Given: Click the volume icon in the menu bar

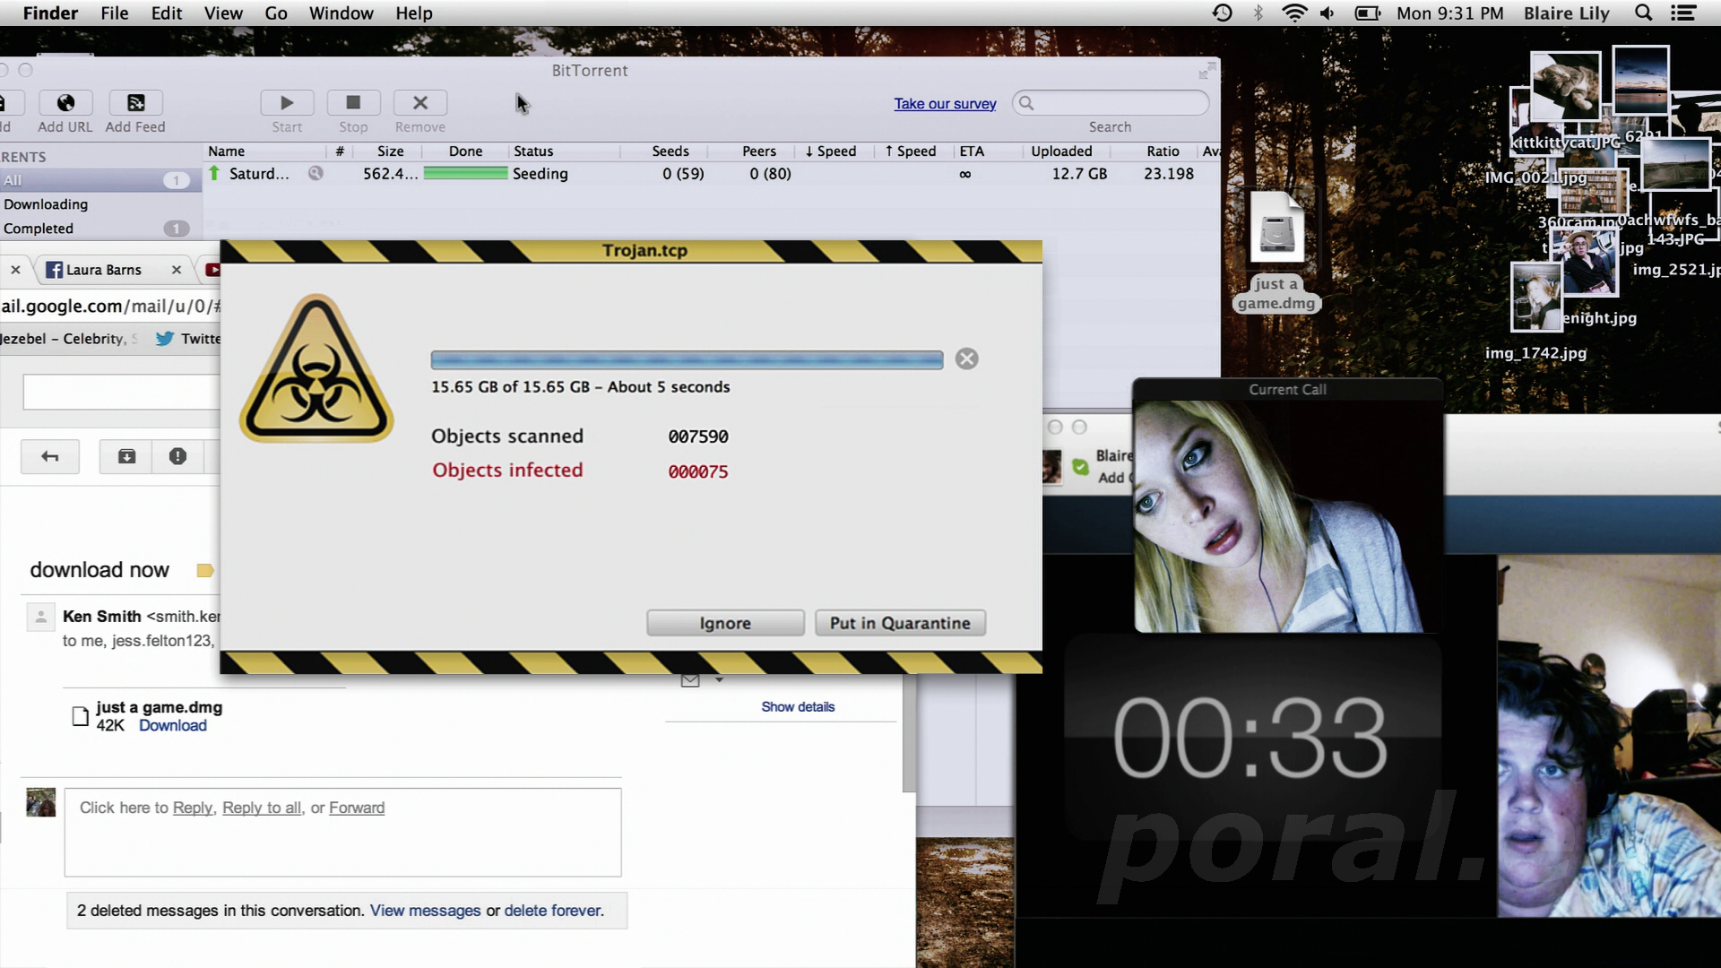Looking at the screenshot, I should pos(1328,13).
